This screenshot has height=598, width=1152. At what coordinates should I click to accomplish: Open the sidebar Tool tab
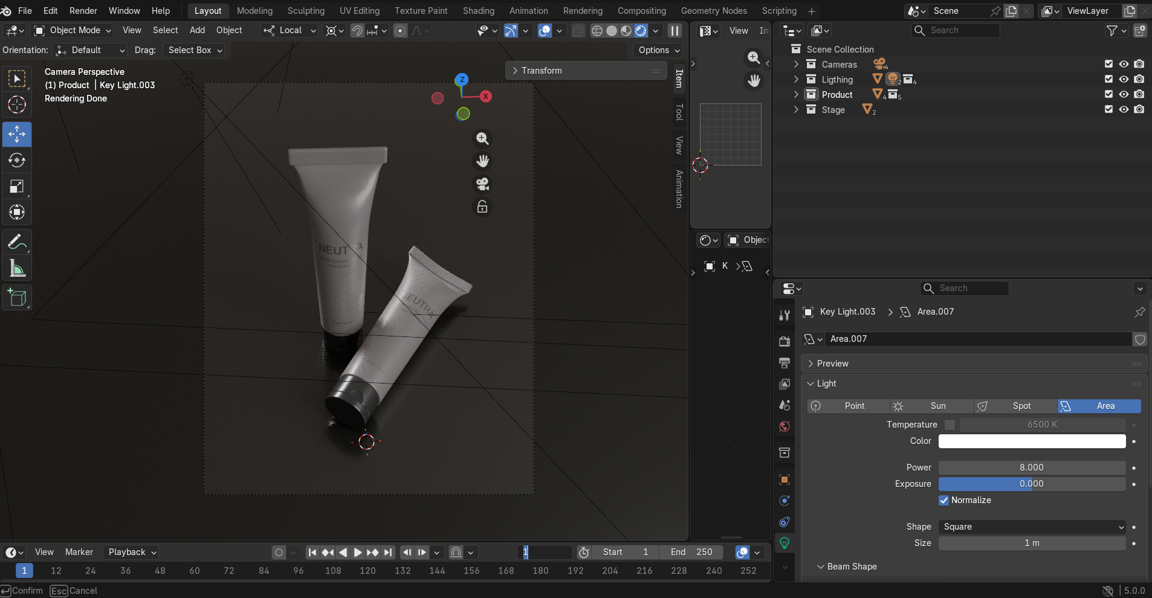[x=679, y=112]
